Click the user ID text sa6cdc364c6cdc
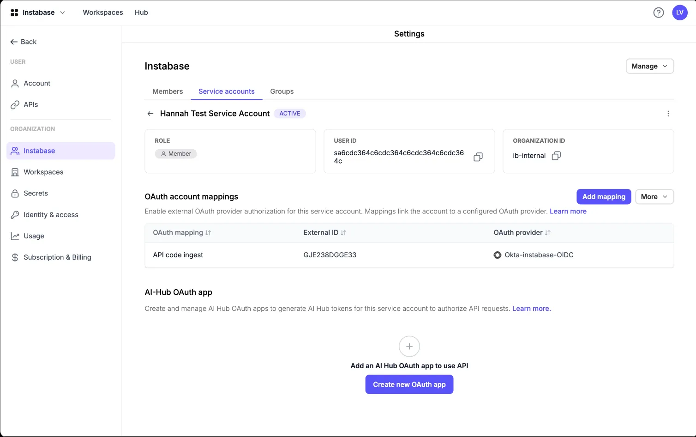 [399, 157]
